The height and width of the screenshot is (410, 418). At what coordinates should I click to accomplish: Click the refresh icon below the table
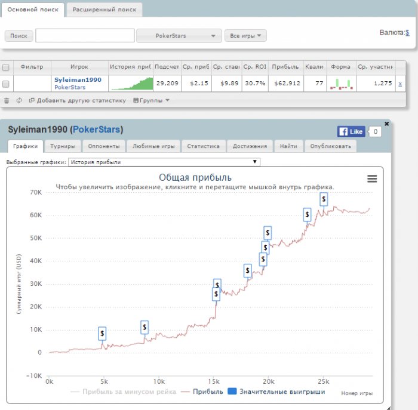coord(19,100)
